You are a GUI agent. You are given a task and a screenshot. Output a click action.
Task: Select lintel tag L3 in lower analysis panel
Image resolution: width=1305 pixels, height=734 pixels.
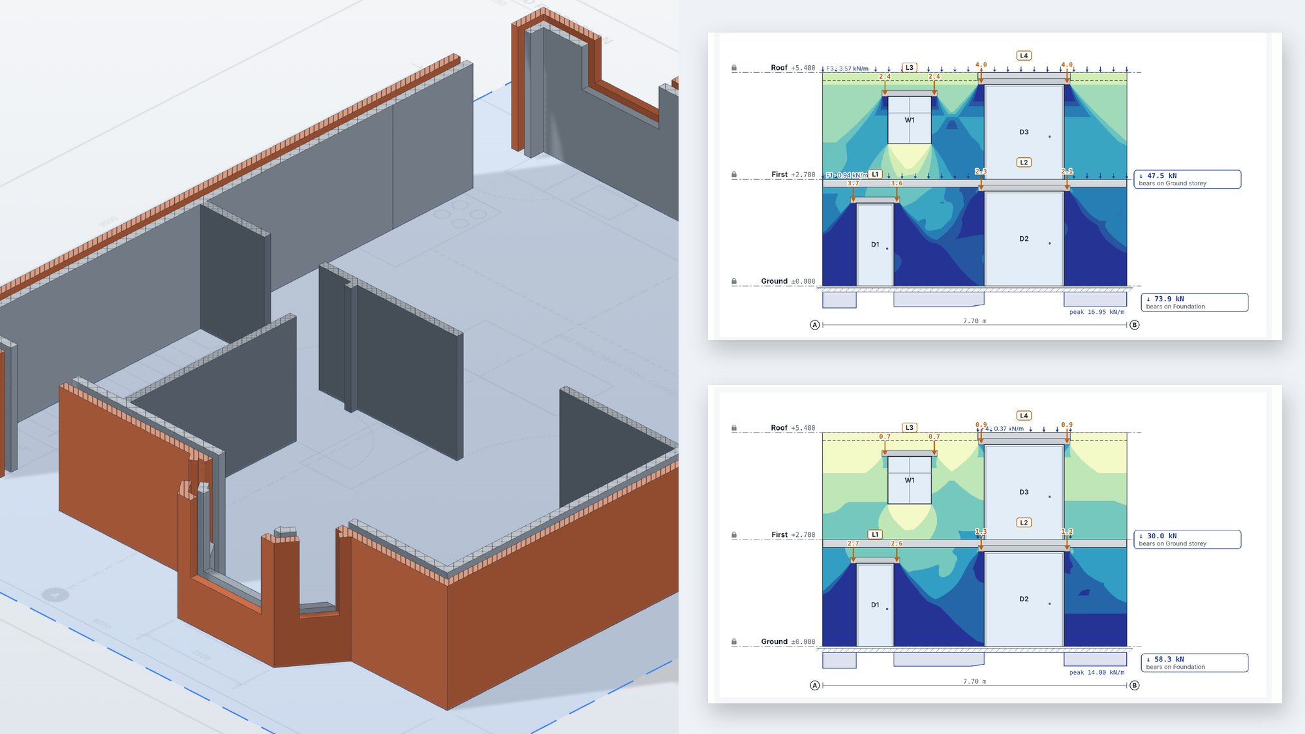(x=910, y=428)
